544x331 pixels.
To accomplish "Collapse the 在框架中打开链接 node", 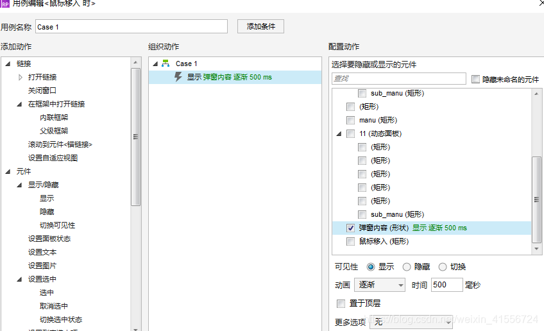I will [x=19, y=104].
